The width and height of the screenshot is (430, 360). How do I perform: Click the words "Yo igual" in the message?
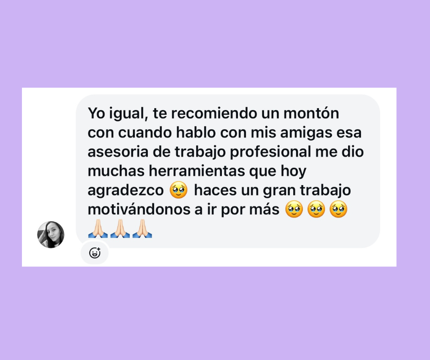tap(118, 113)
